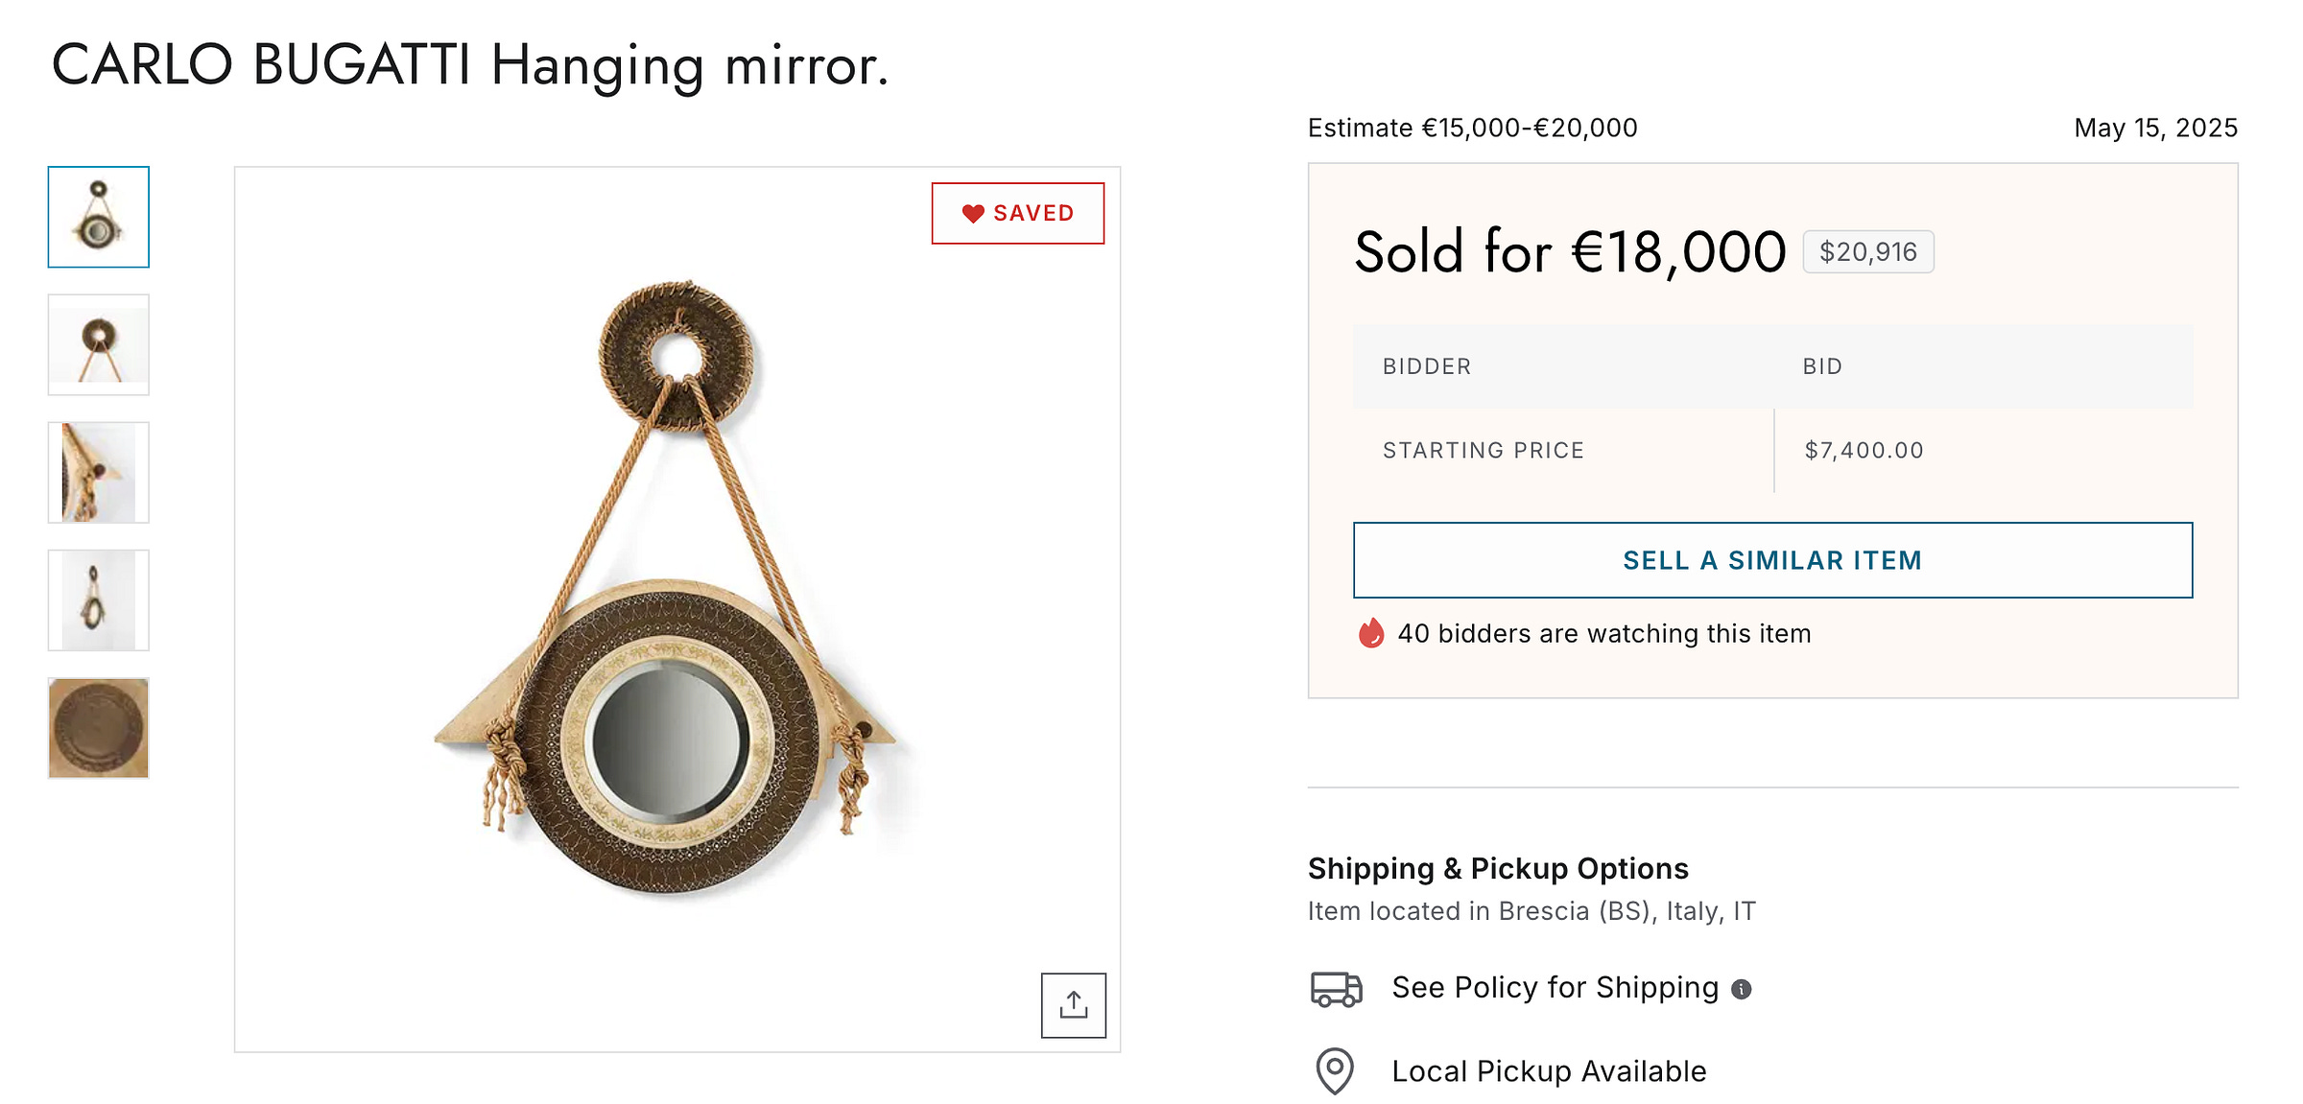This screenshot has height=1104, width=2303.
Task: Click the Sold for €18,000 heading
Action: [1570, 252]
